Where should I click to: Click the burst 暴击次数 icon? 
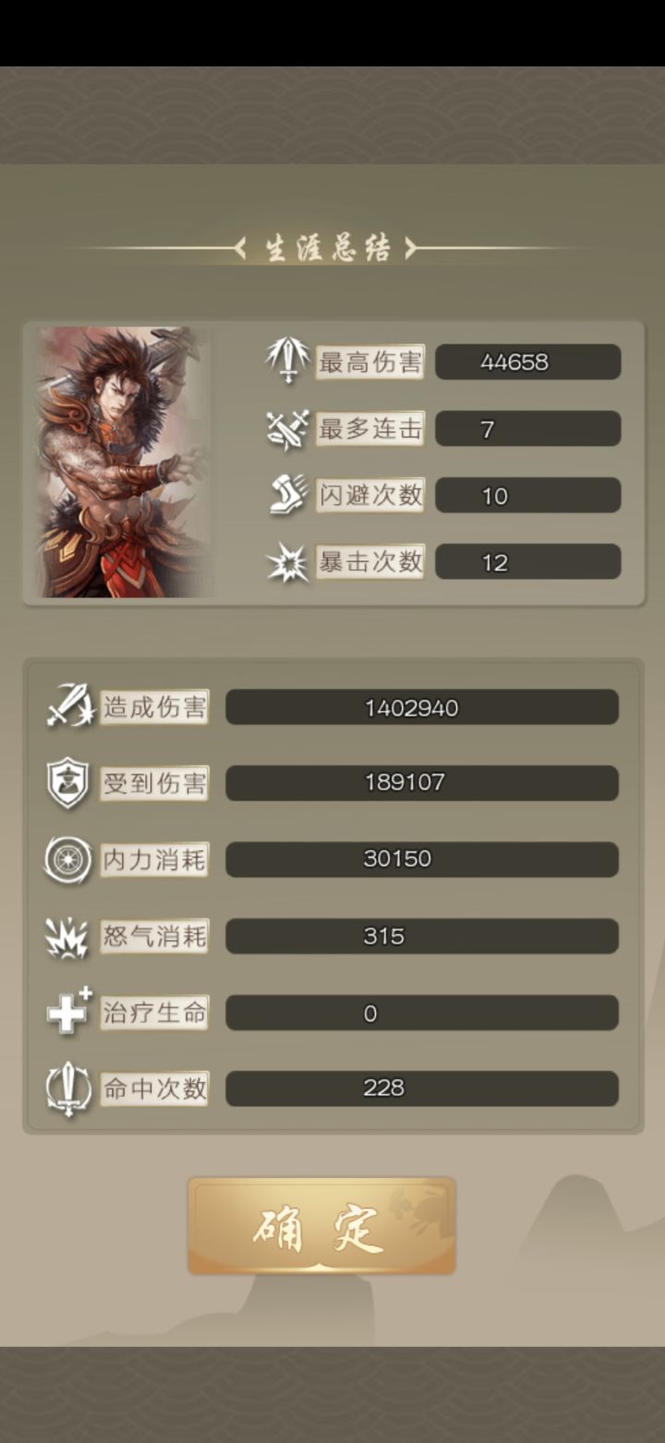coord(288,562)
